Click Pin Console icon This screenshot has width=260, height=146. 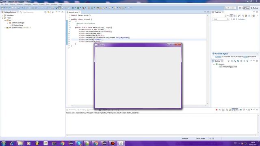coord(240,109)
